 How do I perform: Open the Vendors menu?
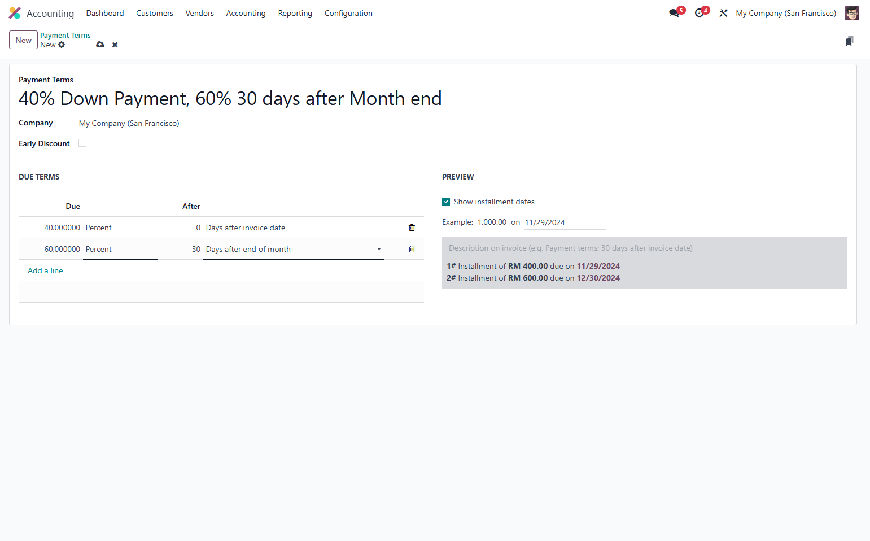199,13
